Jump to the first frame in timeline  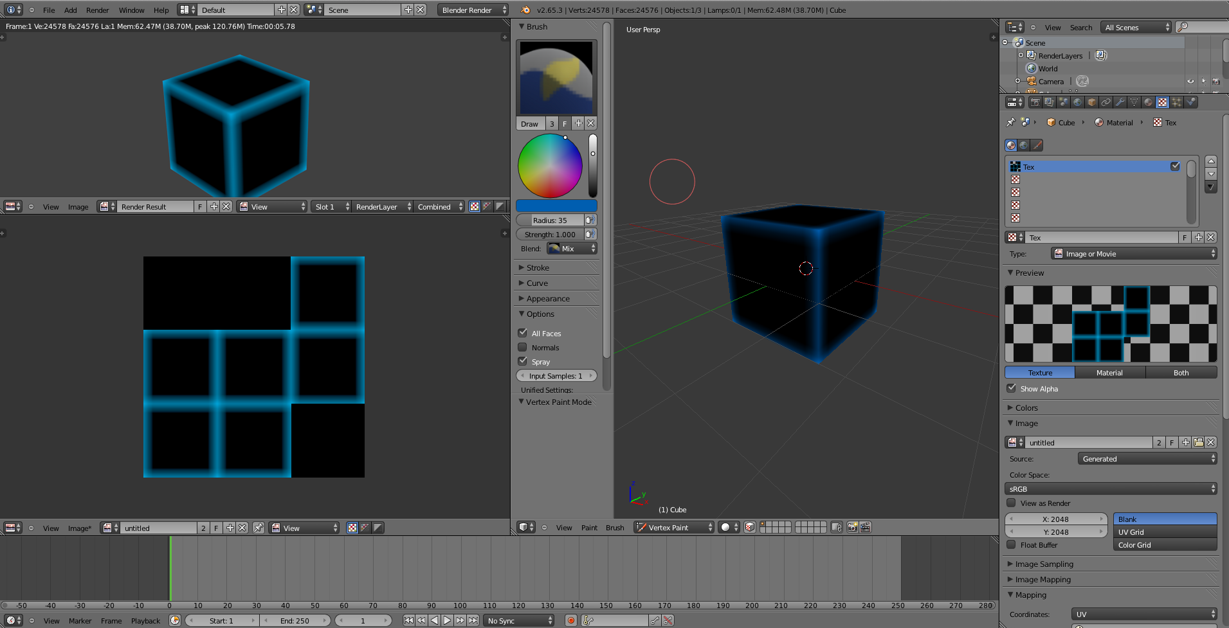click(x=408, y=620)
